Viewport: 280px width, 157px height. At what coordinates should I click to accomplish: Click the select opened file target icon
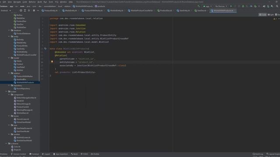tap(21, 10)
